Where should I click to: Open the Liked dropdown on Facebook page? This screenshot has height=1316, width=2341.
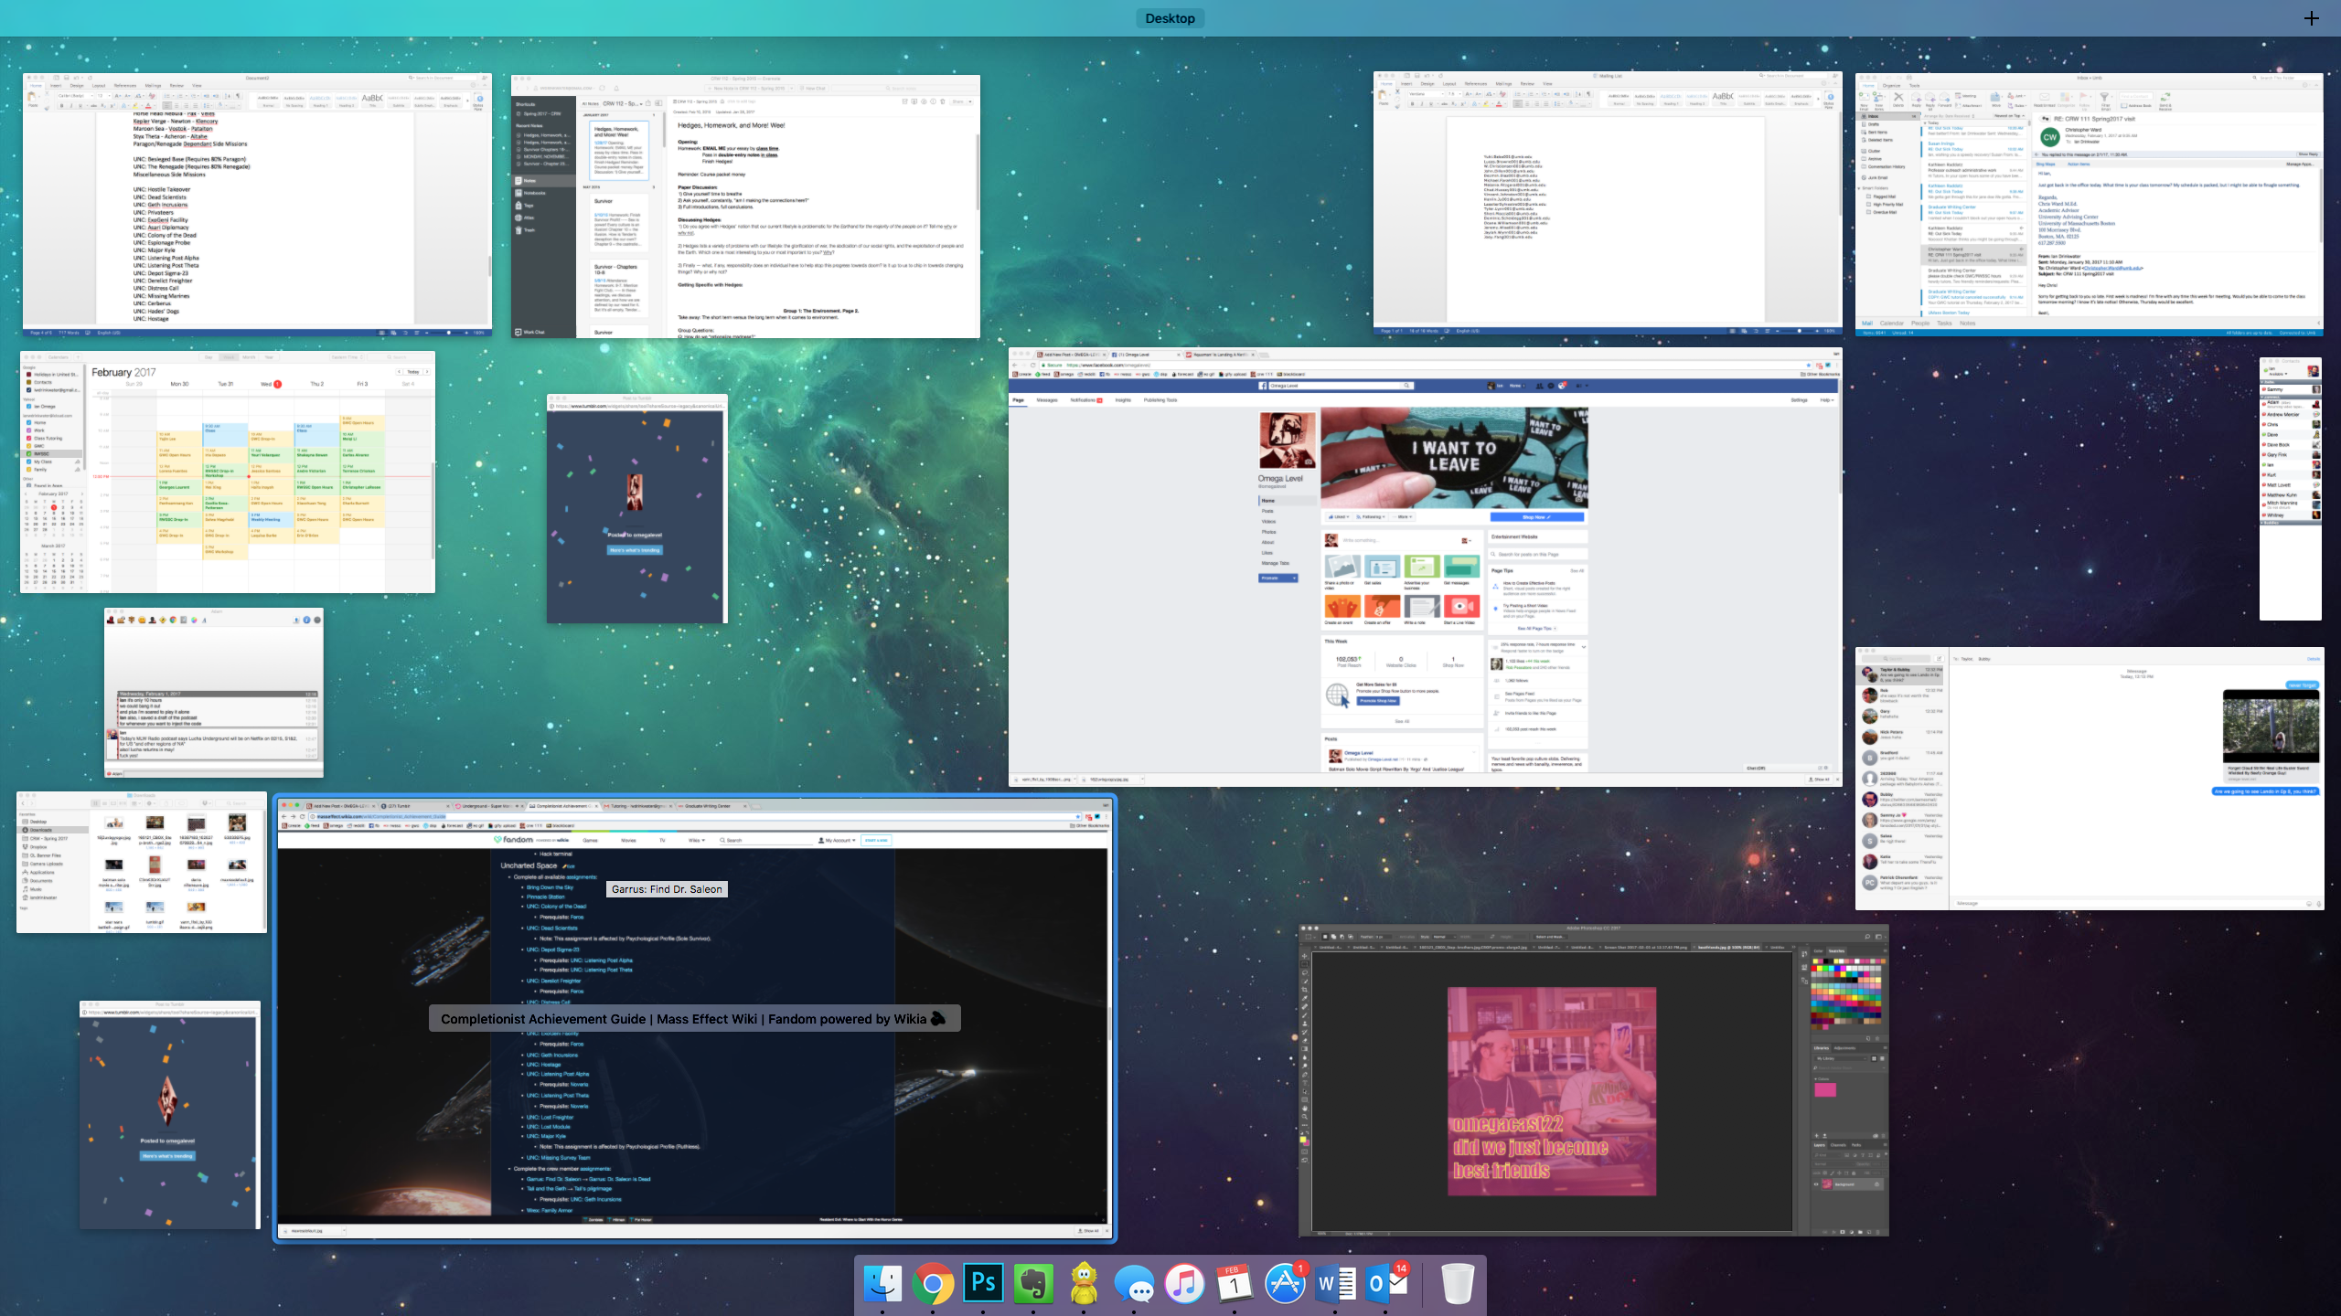pos(1340,516)
